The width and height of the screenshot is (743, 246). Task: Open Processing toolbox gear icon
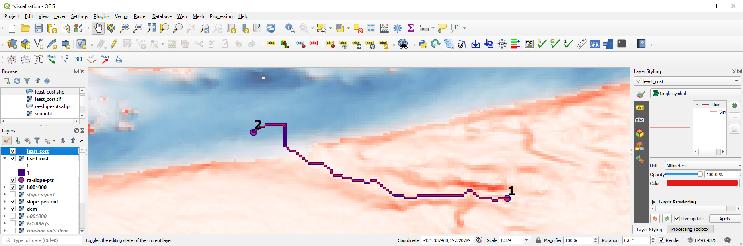tap(398, 28)
